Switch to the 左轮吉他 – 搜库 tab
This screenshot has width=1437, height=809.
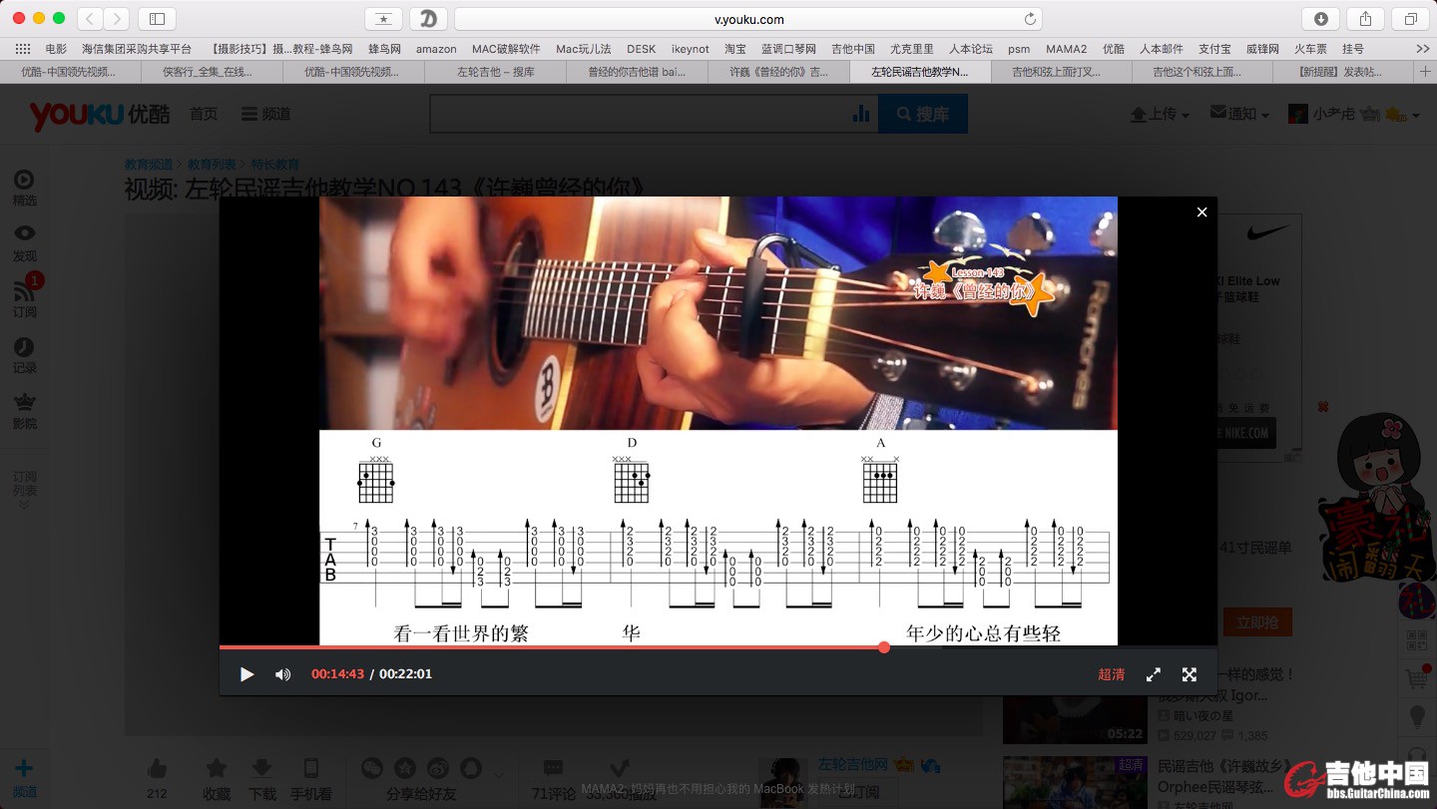(495, 72)
